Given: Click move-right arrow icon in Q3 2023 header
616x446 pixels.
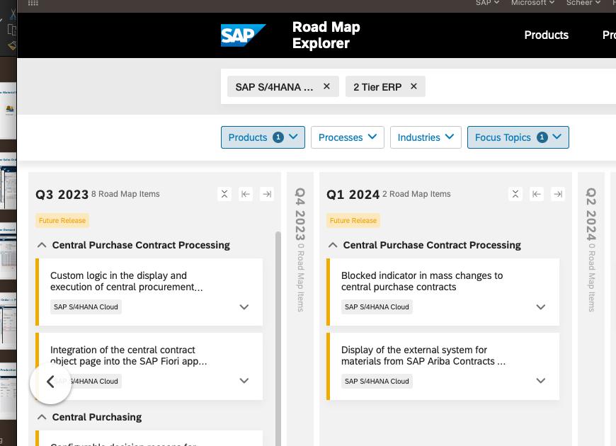Looking at the screenshot, I should pos(267,194).
